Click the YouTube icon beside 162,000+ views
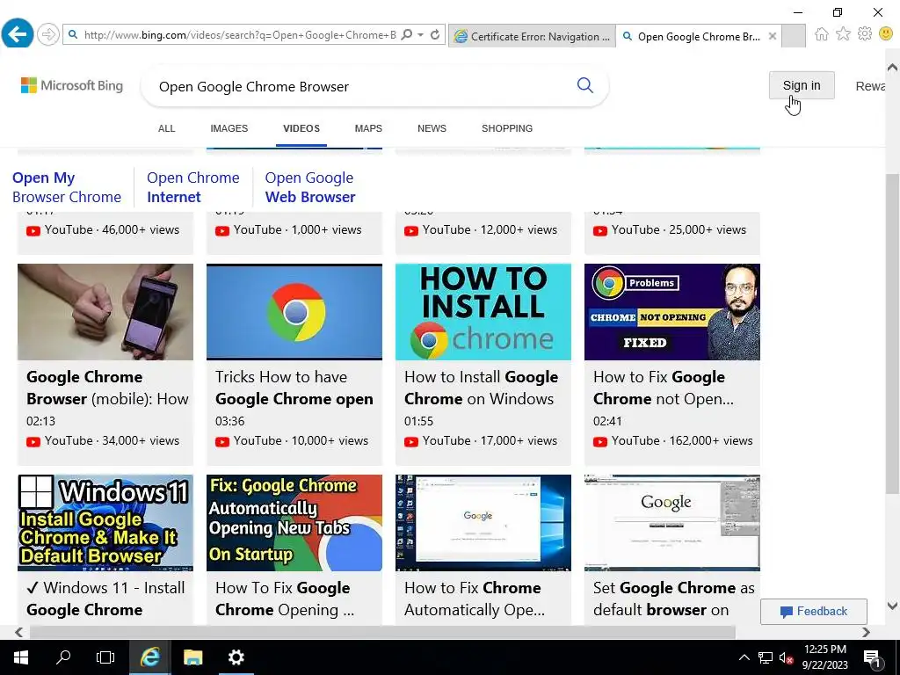900x675 pixels. [599, 441]
